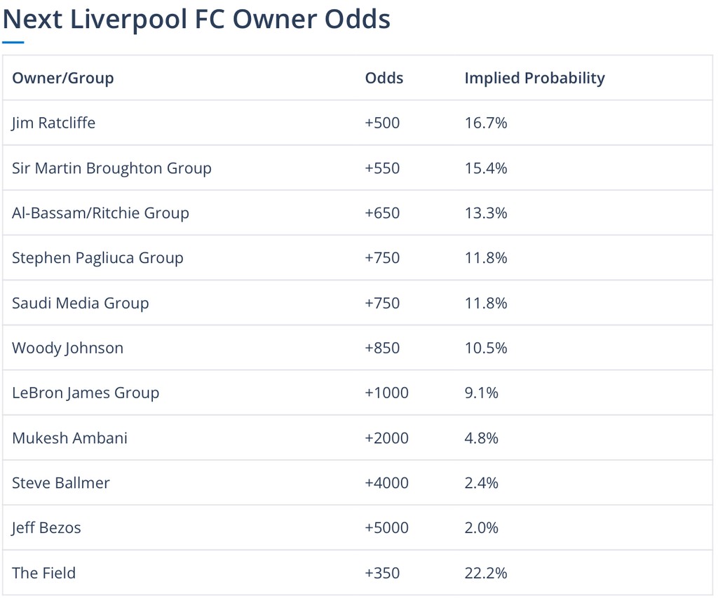Click the Owner/Group column header
The image size is (718, 598).
pos(62,78)
